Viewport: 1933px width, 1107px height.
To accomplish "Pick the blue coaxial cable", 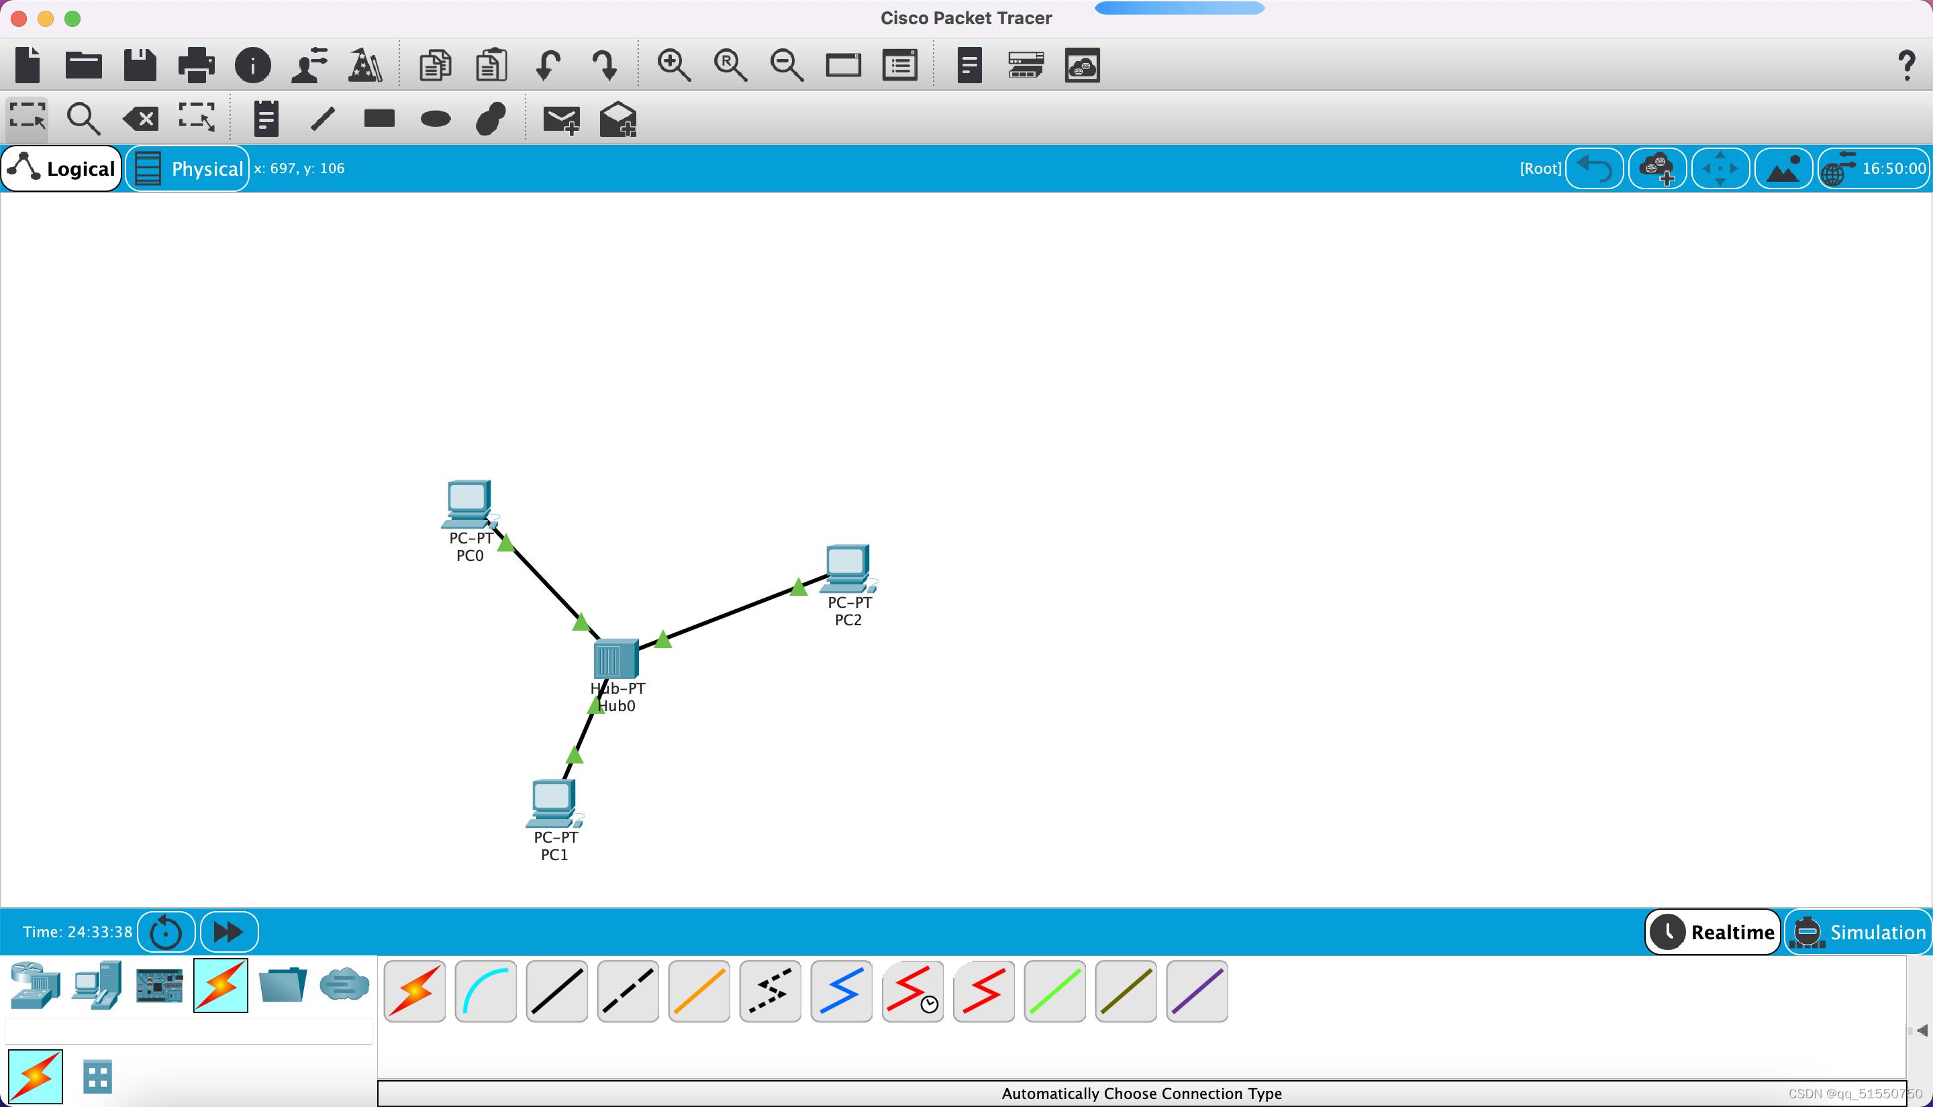I will tap(841, 991).
